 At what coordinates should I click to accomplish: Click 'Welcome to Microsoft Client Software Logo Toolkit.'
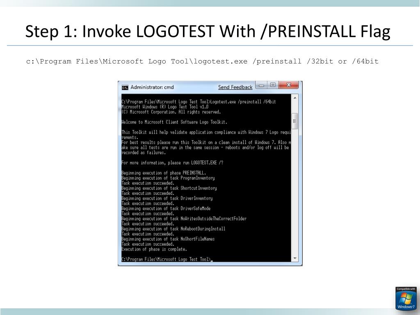(x=174, y=122)
